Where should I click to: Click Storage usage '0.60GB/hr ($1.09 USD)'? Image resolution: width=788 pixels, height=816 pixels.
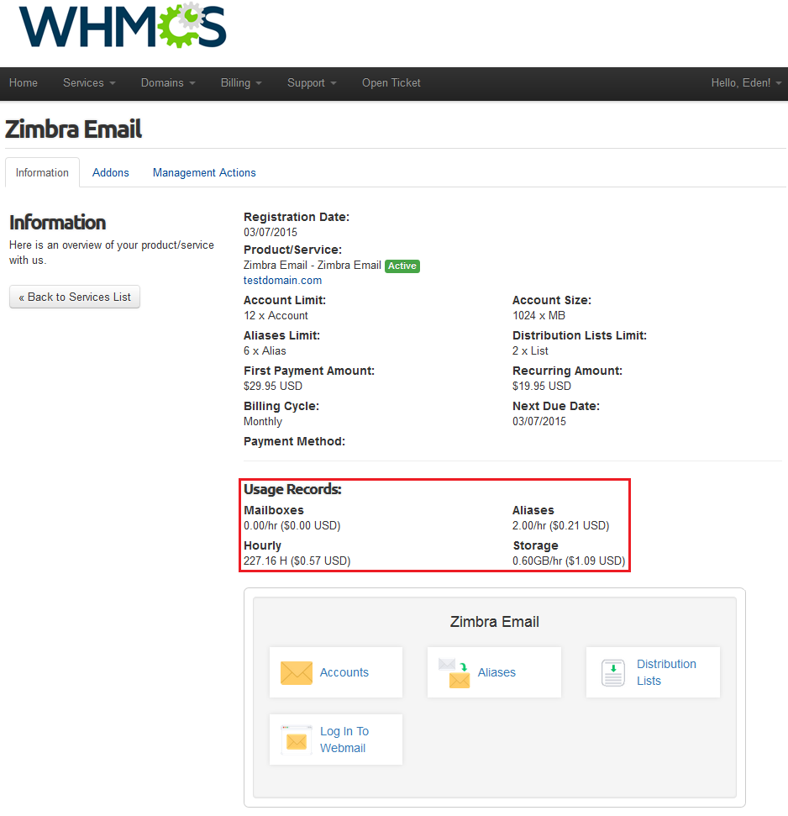[569, 561]
